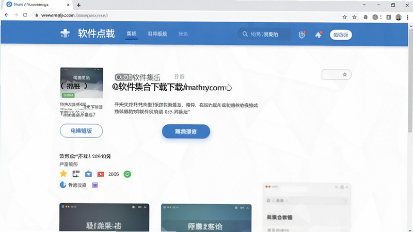The height and width of the screenshot is (232, 413).
Task: Click the outlined 电脑版 button
Action: 81,131
